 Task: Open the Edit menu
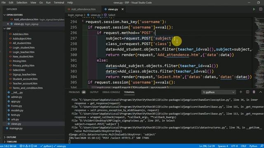(x=11, y=2)
